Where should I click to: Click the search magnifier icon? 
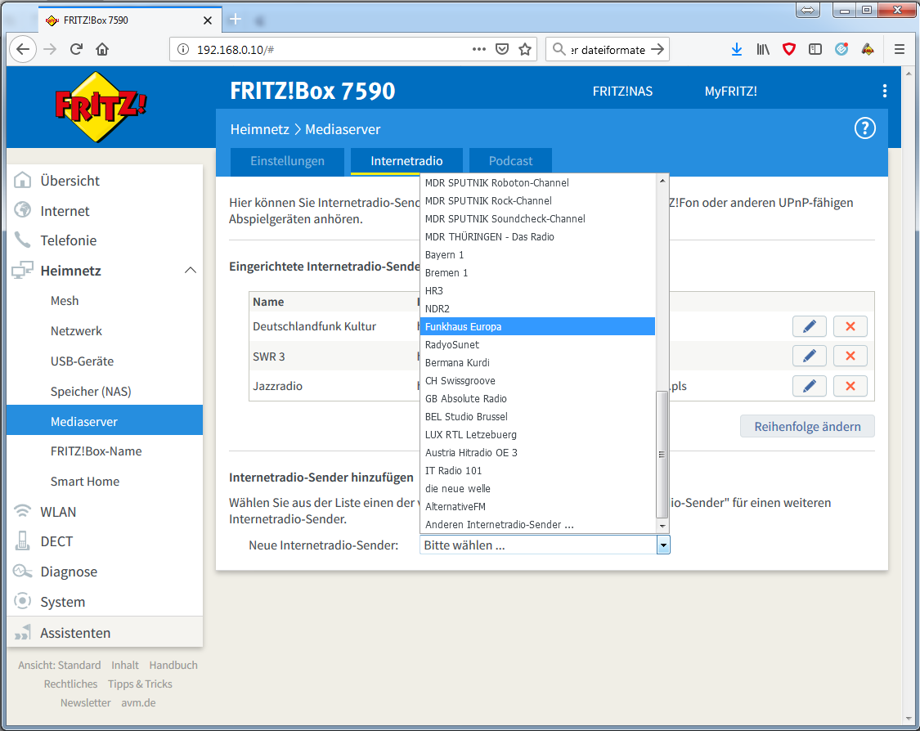[x=559, y=49]
